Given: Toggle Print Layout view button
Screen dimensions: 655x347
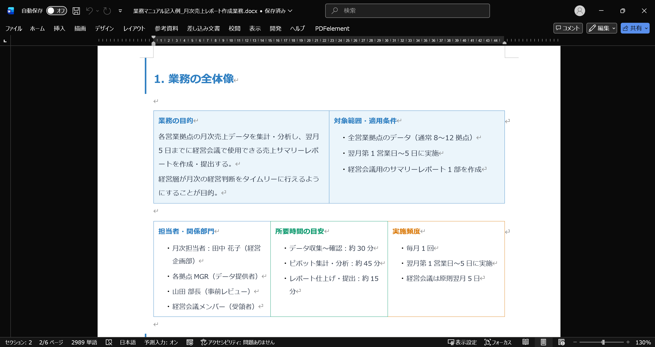Looking at the screenshot, I should click(543, 342).
